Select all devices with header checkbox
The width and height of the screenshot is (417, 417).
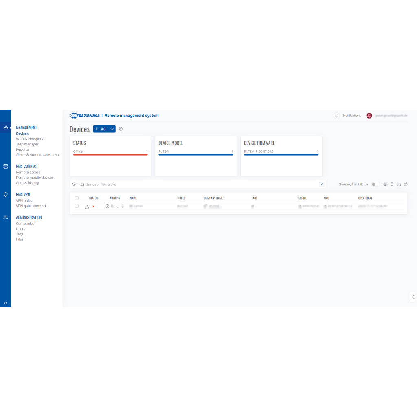pos(77,198)
